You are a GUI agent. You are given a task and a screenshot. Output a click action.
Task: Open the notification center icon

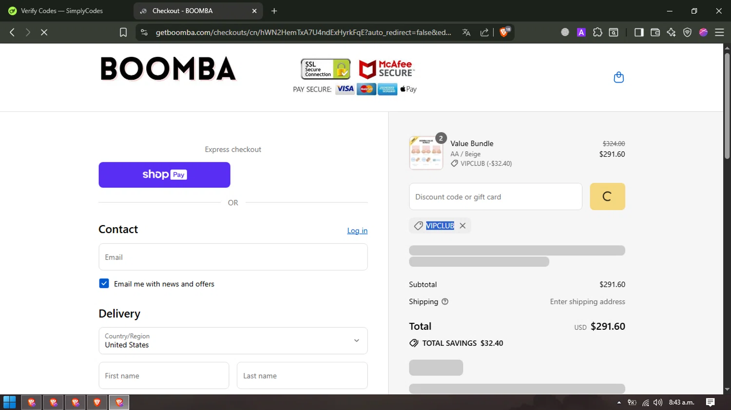click(711, 402)
